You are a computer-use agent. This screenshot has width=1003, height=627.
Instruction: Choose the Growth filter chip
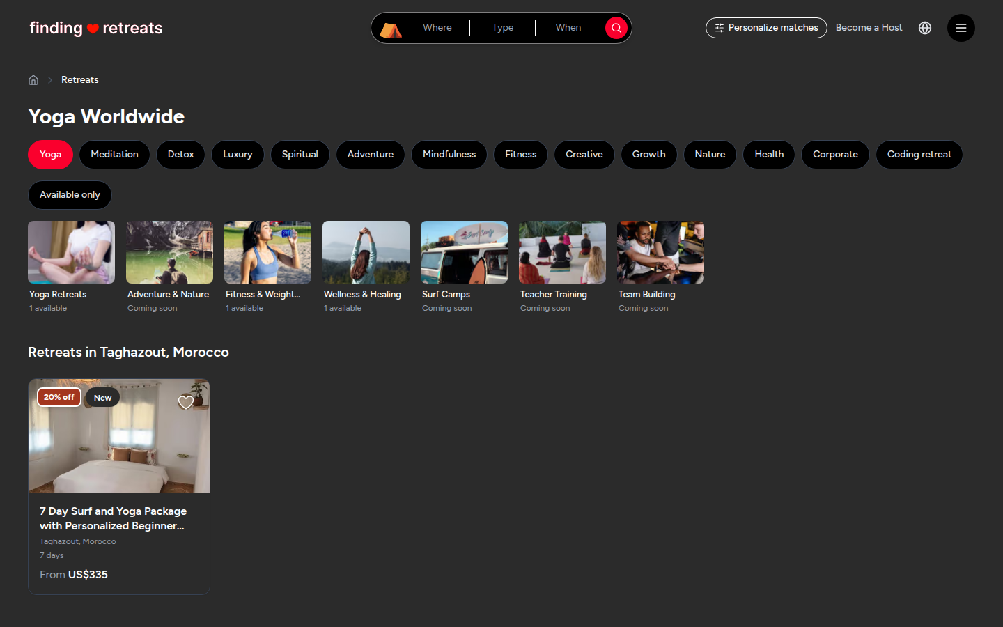[x=649, y=155]
